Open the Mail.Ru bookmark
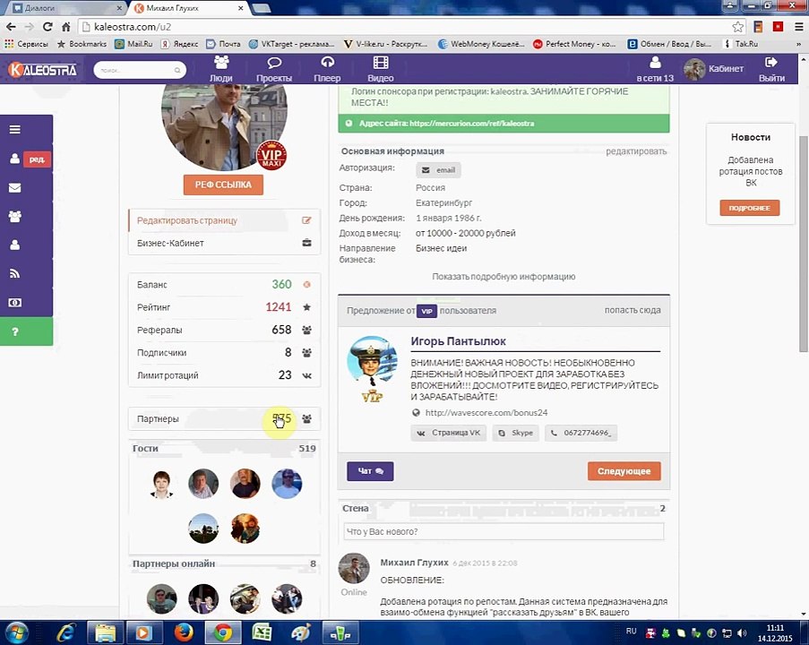 pos(133,44)
